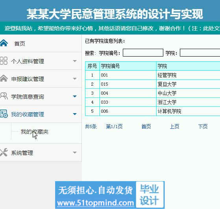Select the 系统管理 menu label

[x=22, y=153]
